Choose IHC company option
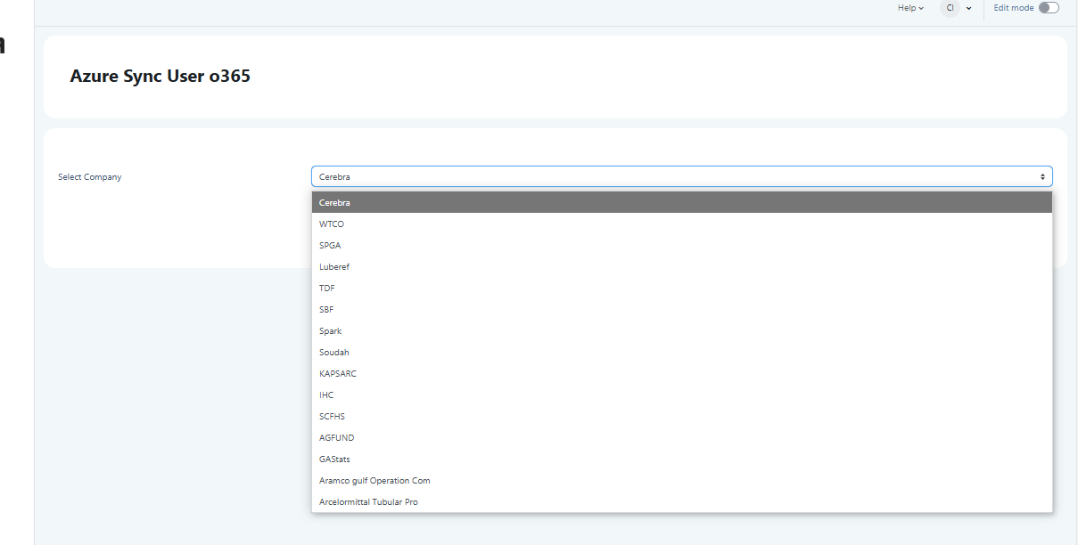The height and width of the screenshot is (545, 1078). 681,395
